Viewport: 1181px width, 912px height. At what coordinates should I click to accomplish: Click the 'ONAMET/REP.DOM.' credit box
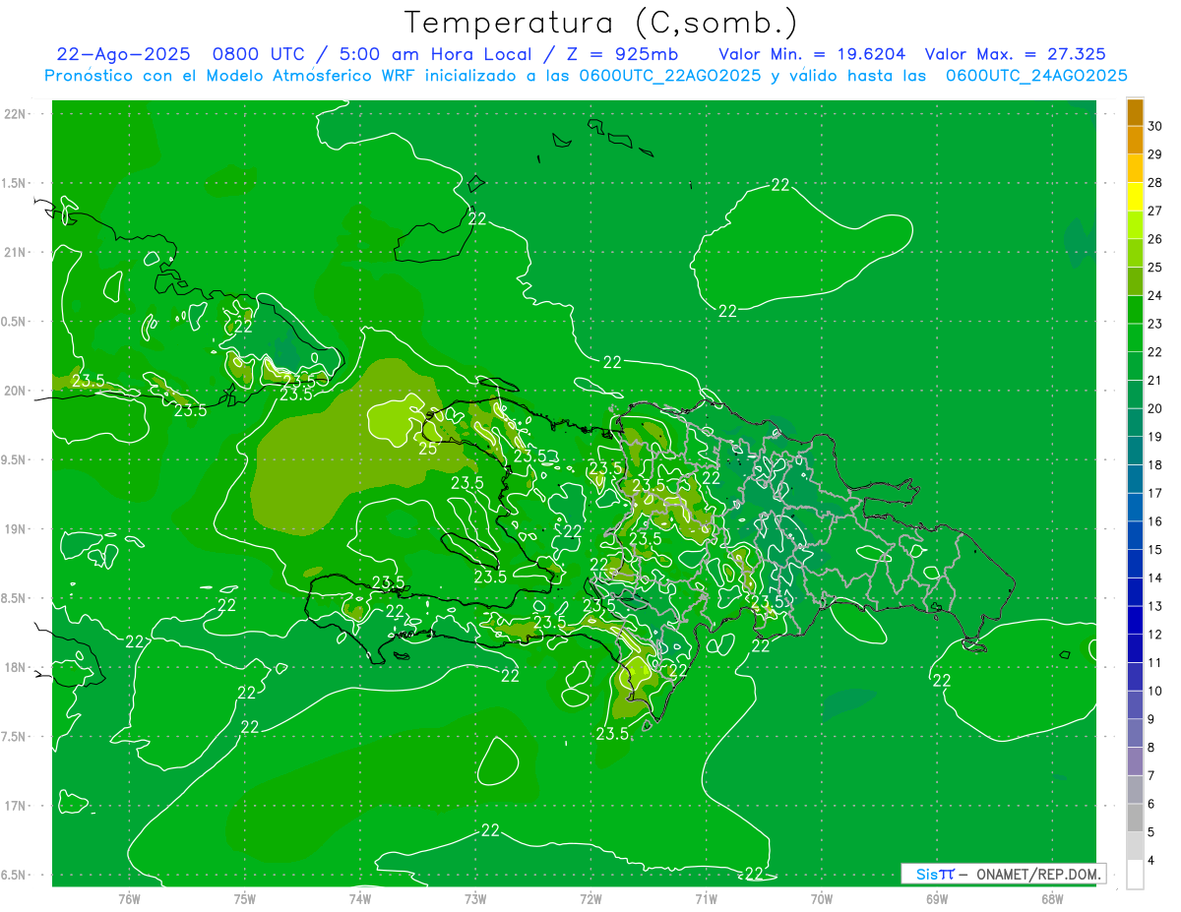1004,874
